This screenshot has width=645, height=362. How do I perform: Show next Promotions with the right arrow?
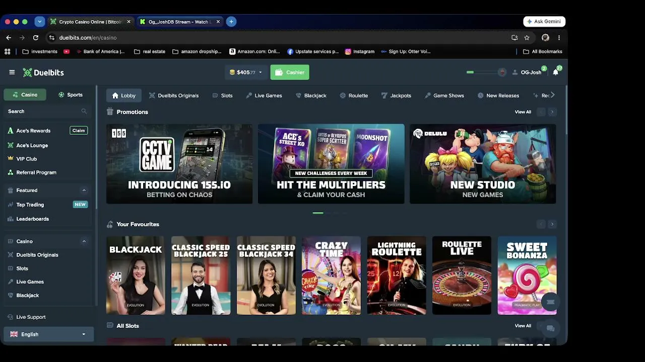[552, 112]
